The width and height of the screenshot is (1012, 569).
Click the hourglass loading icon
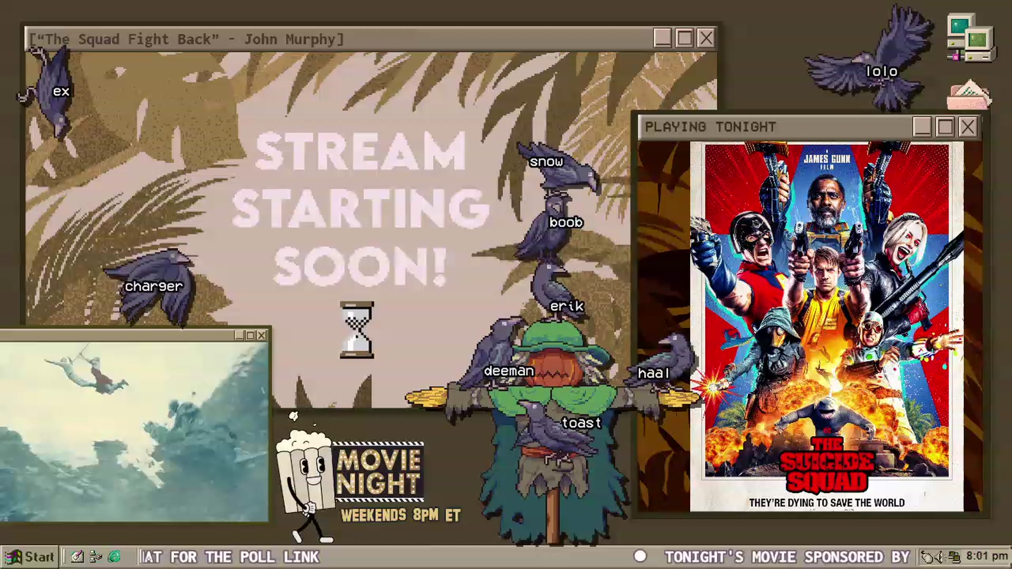pyautogui.click(x=357, y=330)
